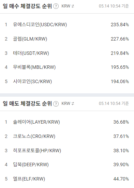Click the 227.66% value for 골렘
Viewport: 134px width, 188px height.
pos(120,39)
